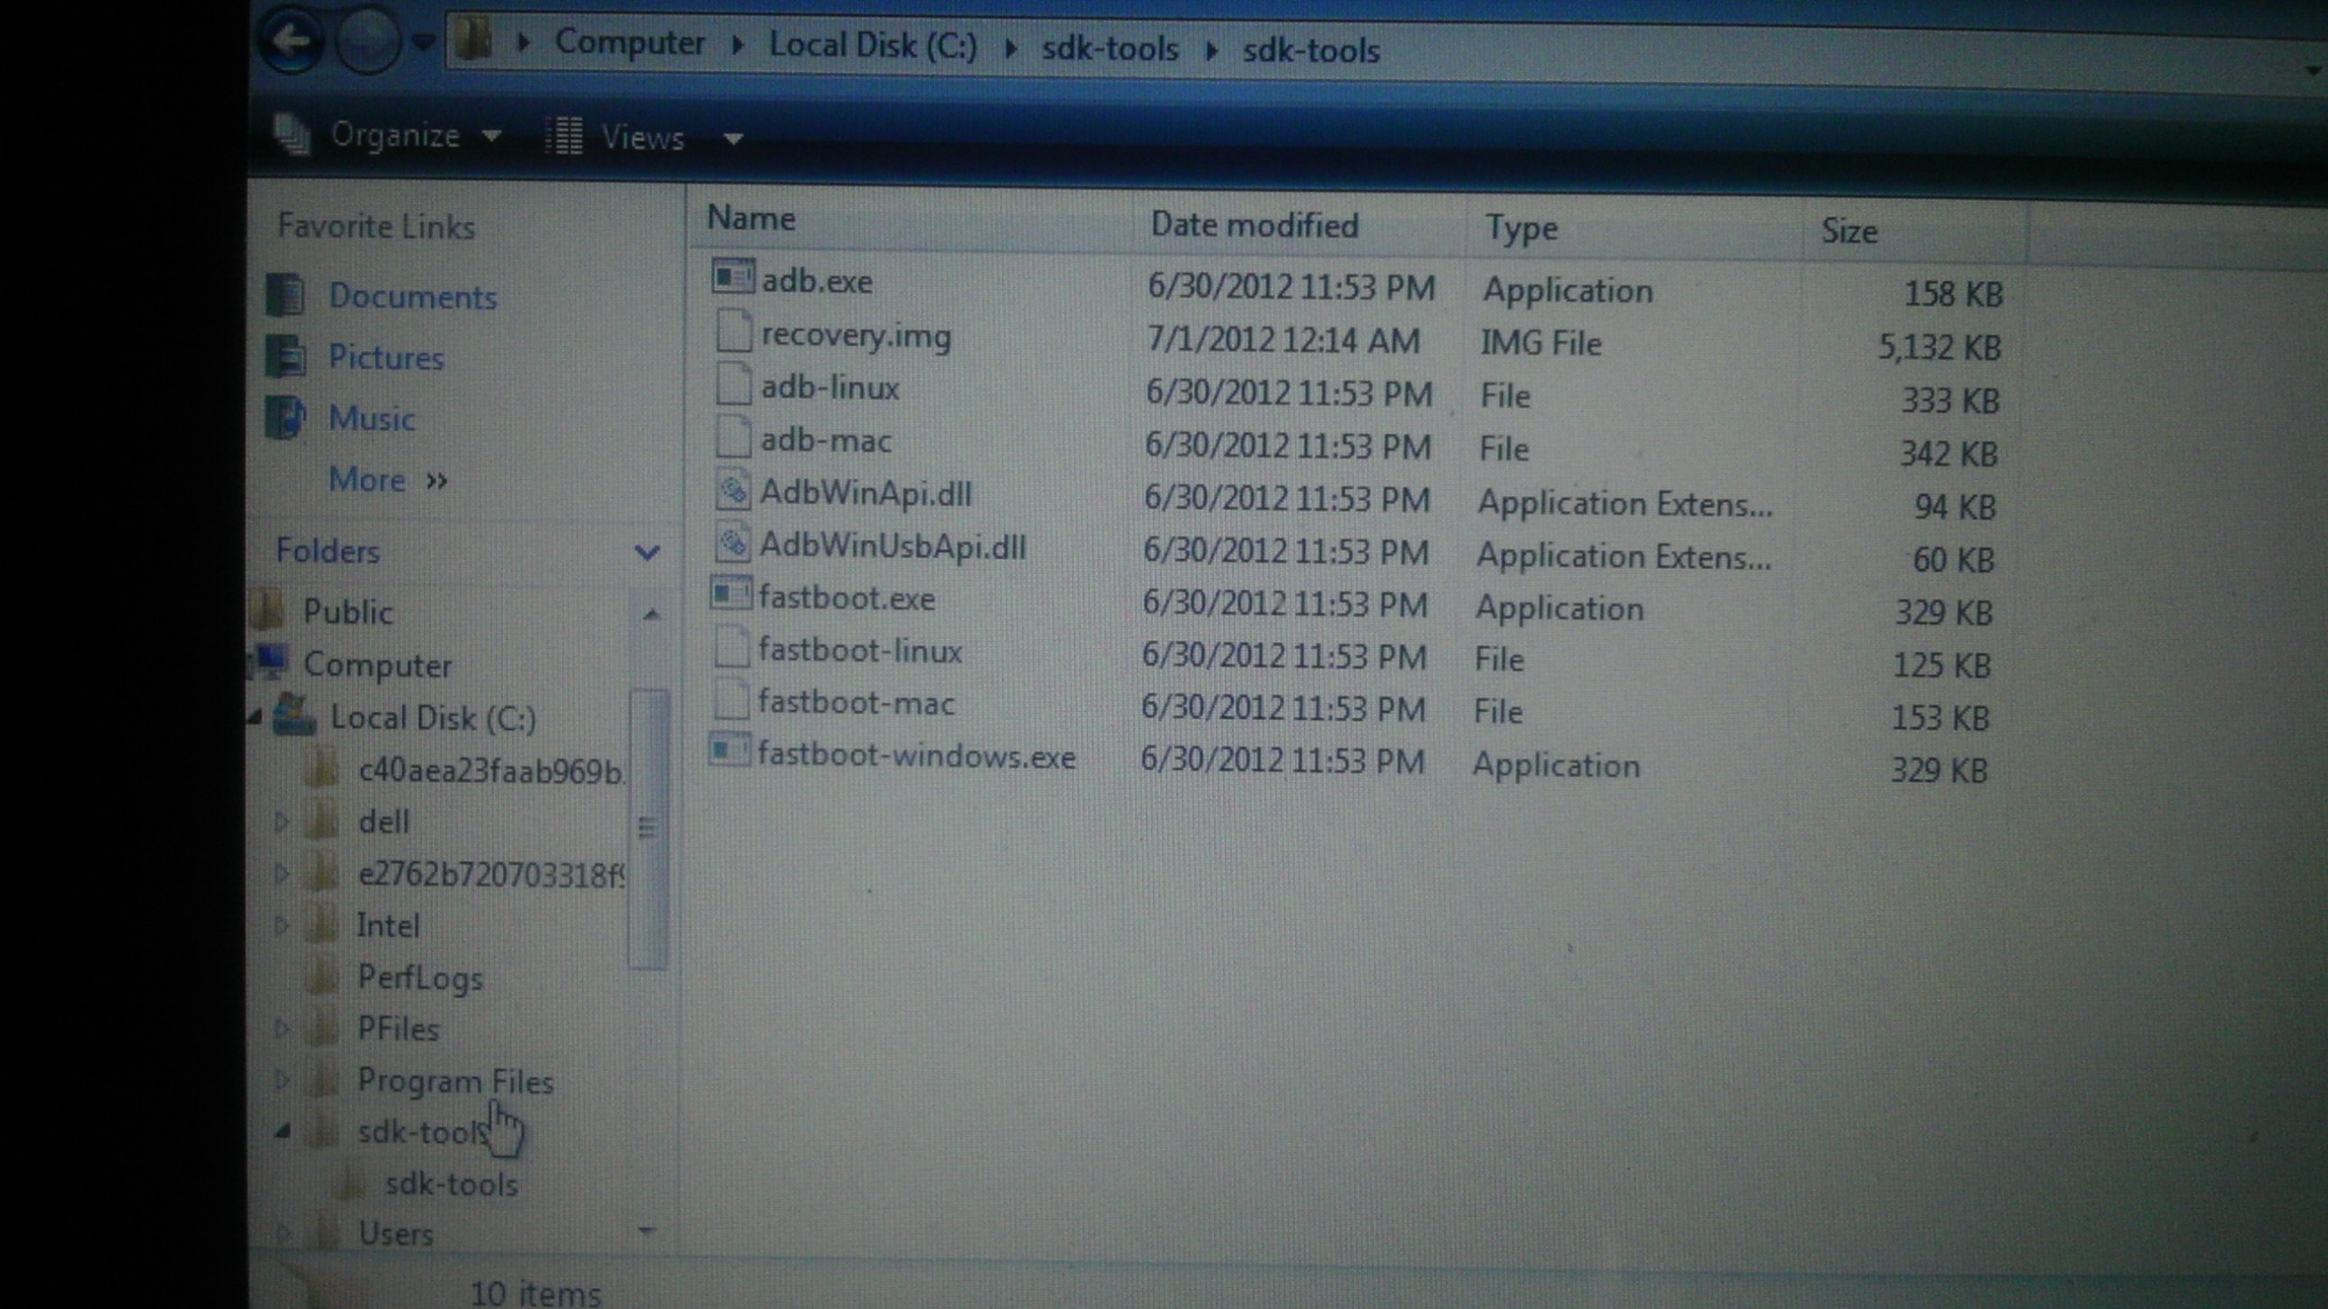Open Pictures favorite link
Screen dimensions: 2328x1309
pos(386,357)
